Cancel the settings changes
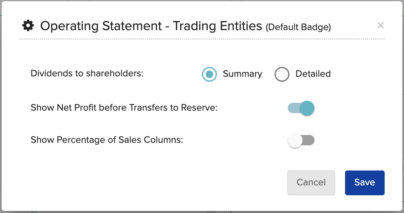 pyautogui.click(x=311, y=182)
